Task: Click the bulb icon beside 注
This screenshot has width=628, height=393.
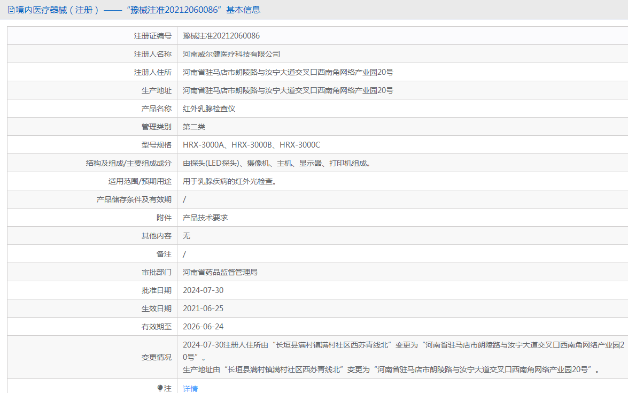Action: pos(160,388)
